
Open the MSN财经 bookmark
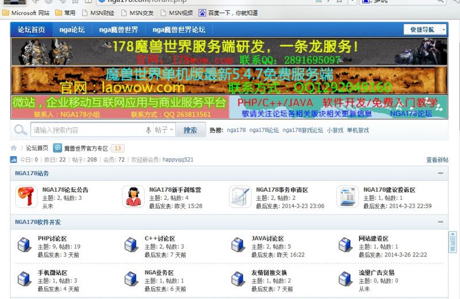[x=98, y=13]
